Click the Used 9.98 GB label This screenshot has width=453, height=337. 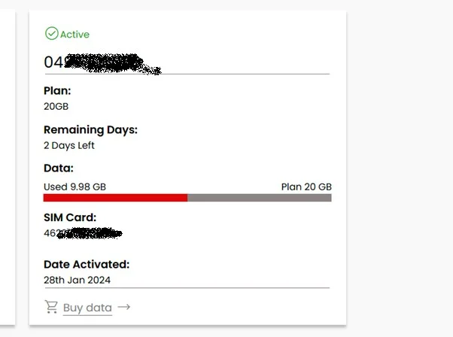[x=74, y=187]
